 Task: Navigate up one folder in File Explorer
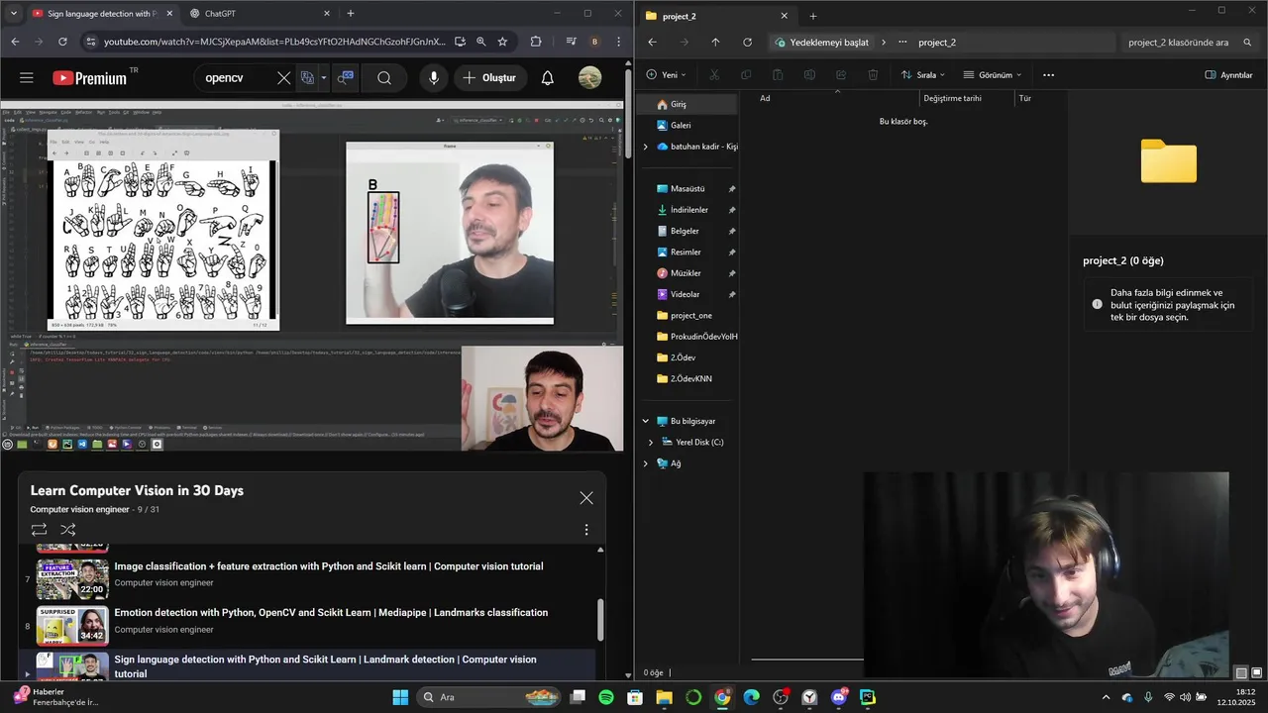point(715,43)
